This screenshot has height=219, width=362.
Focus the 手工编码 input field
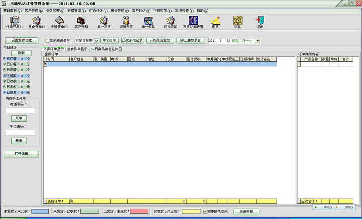tap(20, 133)
